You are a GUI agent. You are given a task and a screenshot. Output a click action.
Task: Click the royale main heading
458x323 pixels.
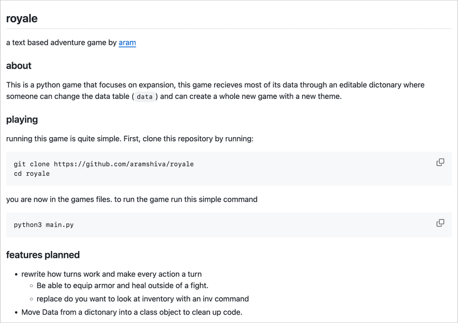[x=22, y=18]
